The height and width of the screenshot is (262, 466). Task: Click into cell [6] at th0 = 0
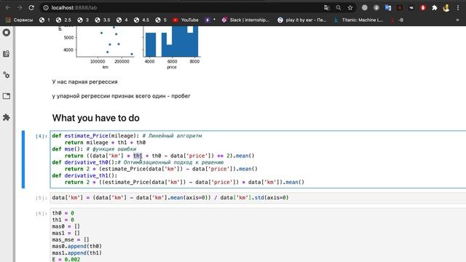click(63, 213)
